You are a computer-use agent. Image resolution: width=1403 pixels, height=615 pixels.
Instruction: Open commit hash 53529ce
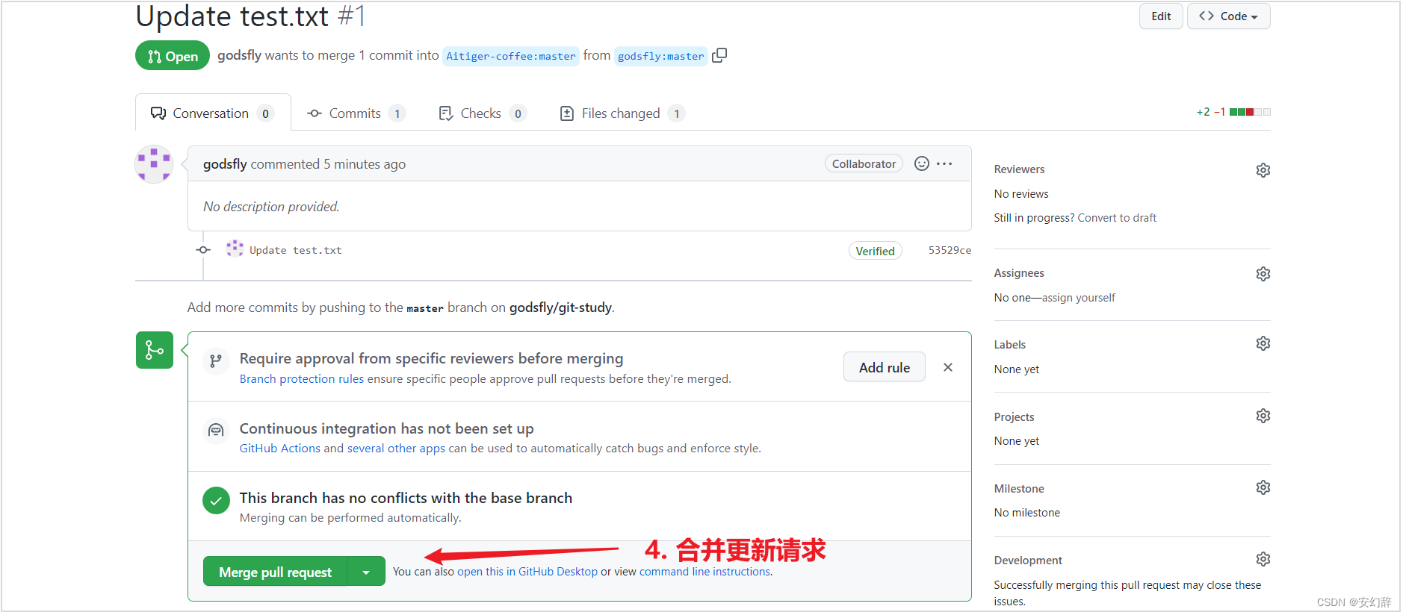pos(950,250)
